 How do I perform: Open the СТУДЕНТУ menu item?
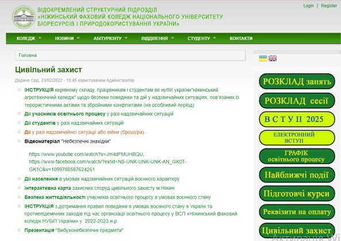[201, 39]
